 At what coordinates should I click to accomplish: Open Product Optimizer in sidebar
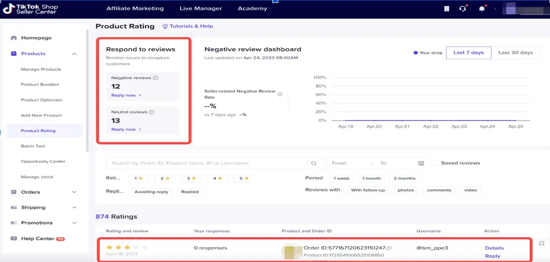41,100
